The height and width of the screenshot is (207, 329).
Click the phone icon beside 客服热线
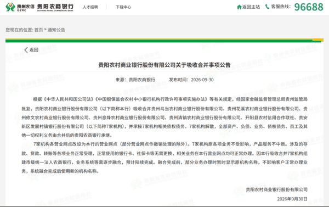tap(267, 7)
